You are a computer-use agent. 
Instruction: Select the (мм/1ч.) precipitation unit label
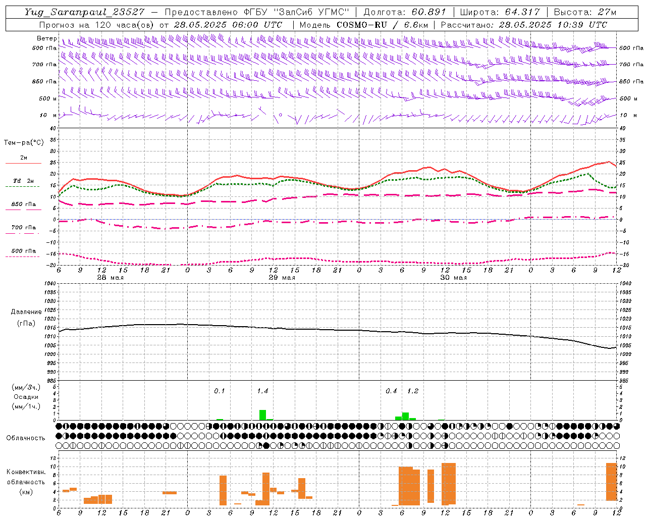point(26,406)
